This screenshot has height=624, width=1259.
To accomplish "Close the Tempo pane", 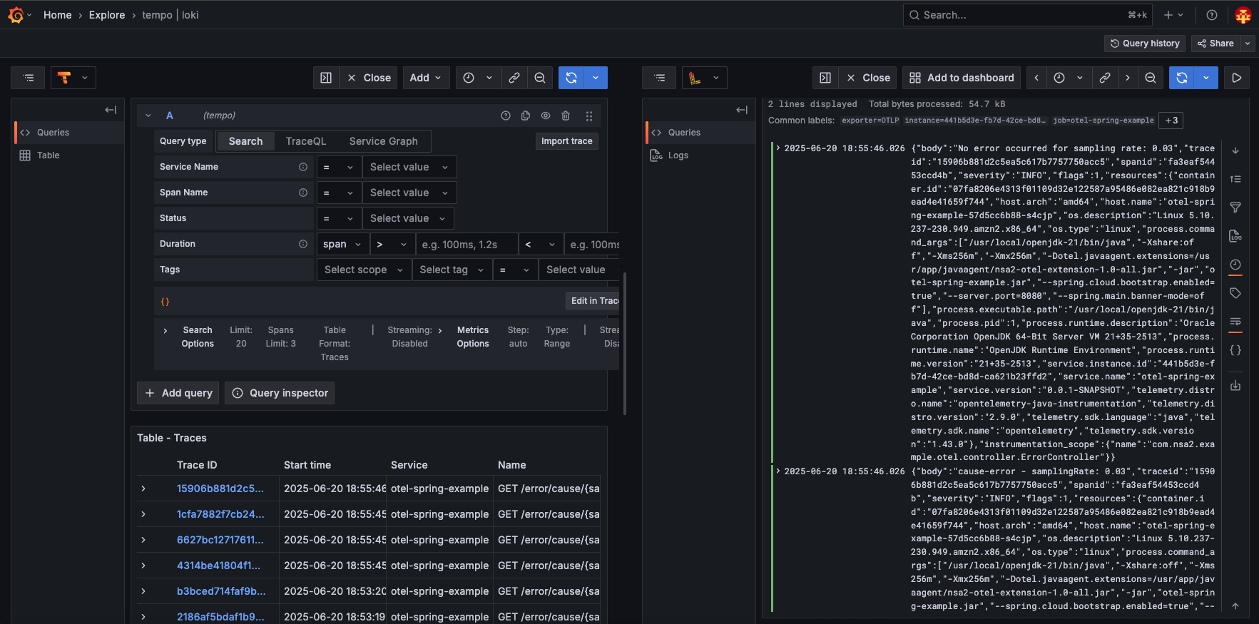I will [x=369, y=78].
